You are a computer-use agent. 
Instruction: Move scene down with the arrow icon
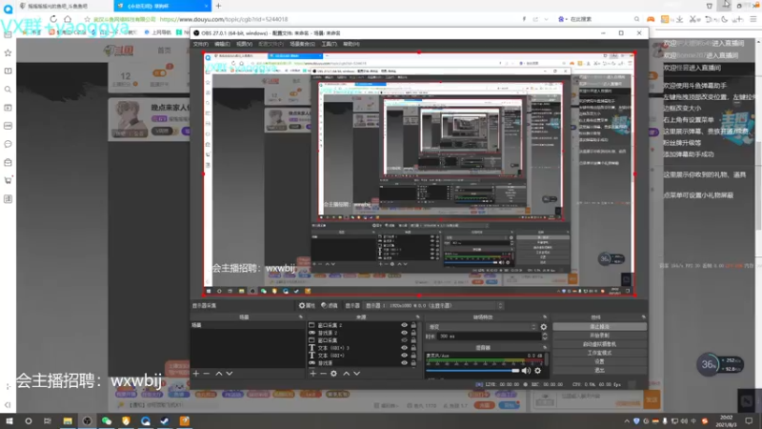[x=230, y=374]
